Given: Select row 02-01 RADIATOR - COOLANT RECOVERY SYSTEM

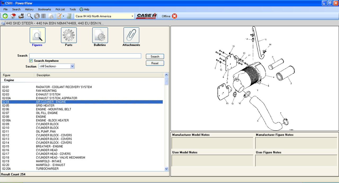Looking at the screenshot, I should coord(82,87).
